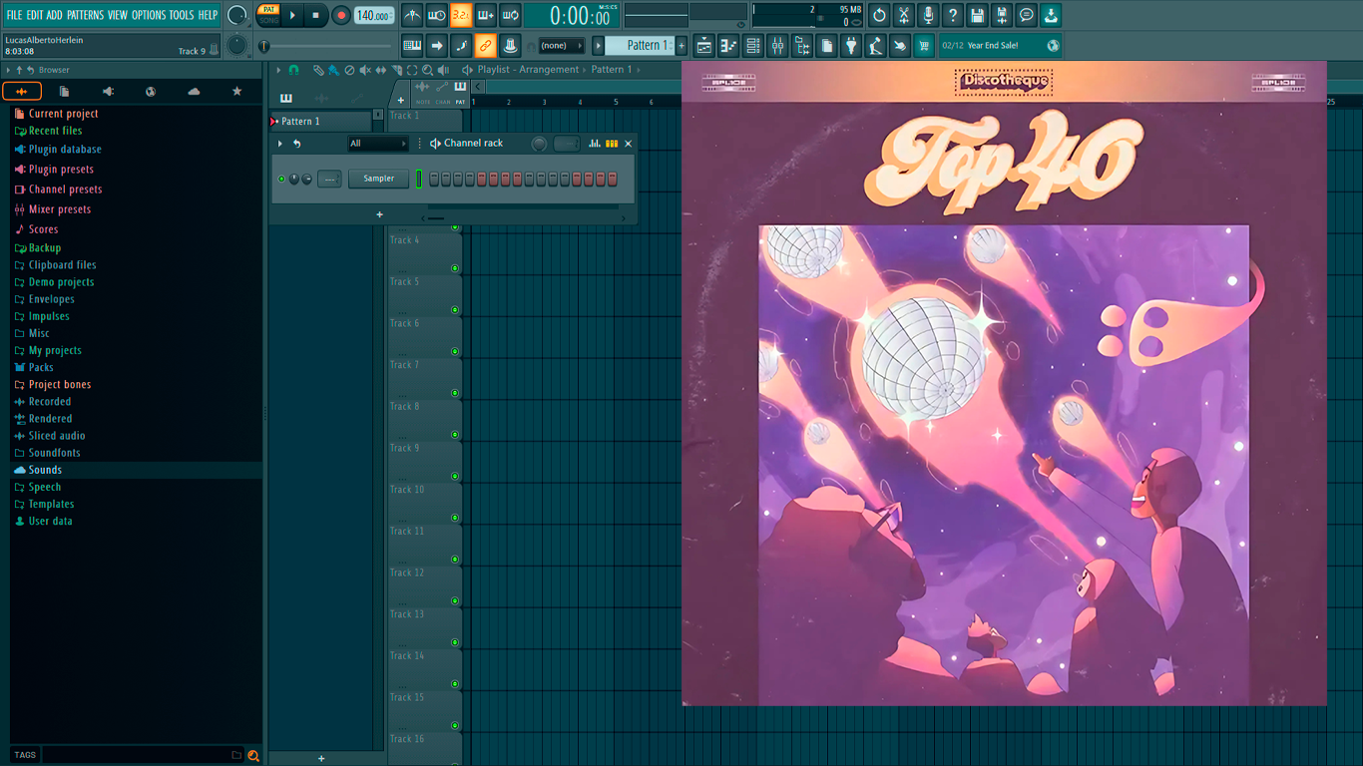Viewport: 1363px width, 766px height.
Task: Open the Pattern 1 selector dropdown
Action: [641, 45]
